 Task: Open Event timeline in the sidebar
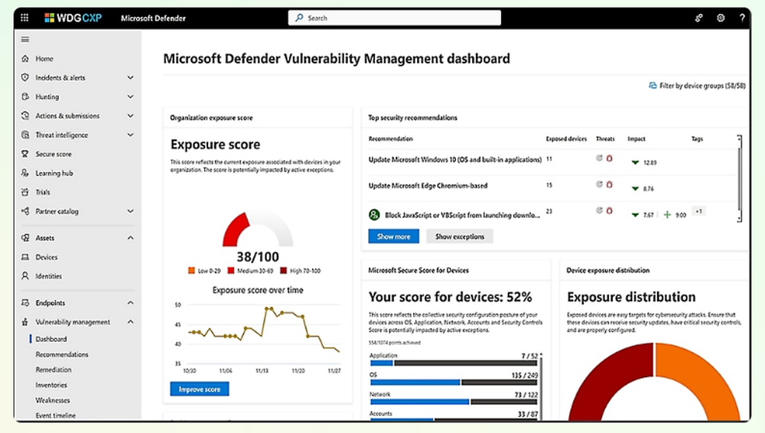pos(56,415)
